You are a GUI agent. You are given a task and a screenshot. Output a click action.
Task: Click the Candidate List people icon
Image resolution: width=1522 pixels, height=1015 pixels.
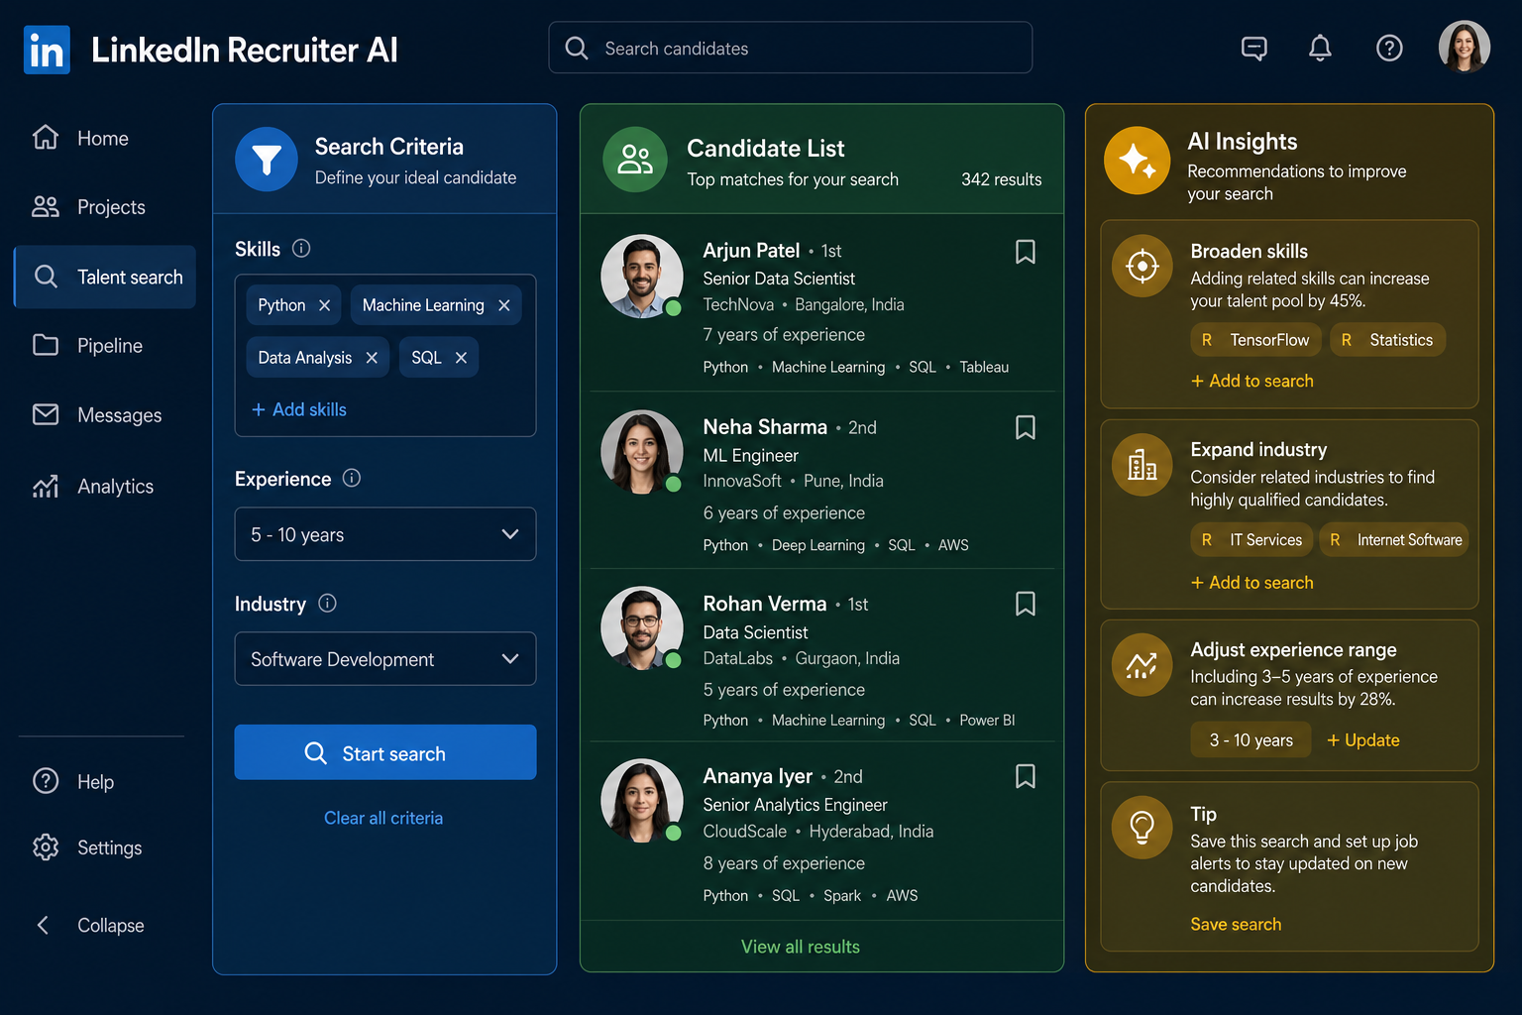[635, 159]
